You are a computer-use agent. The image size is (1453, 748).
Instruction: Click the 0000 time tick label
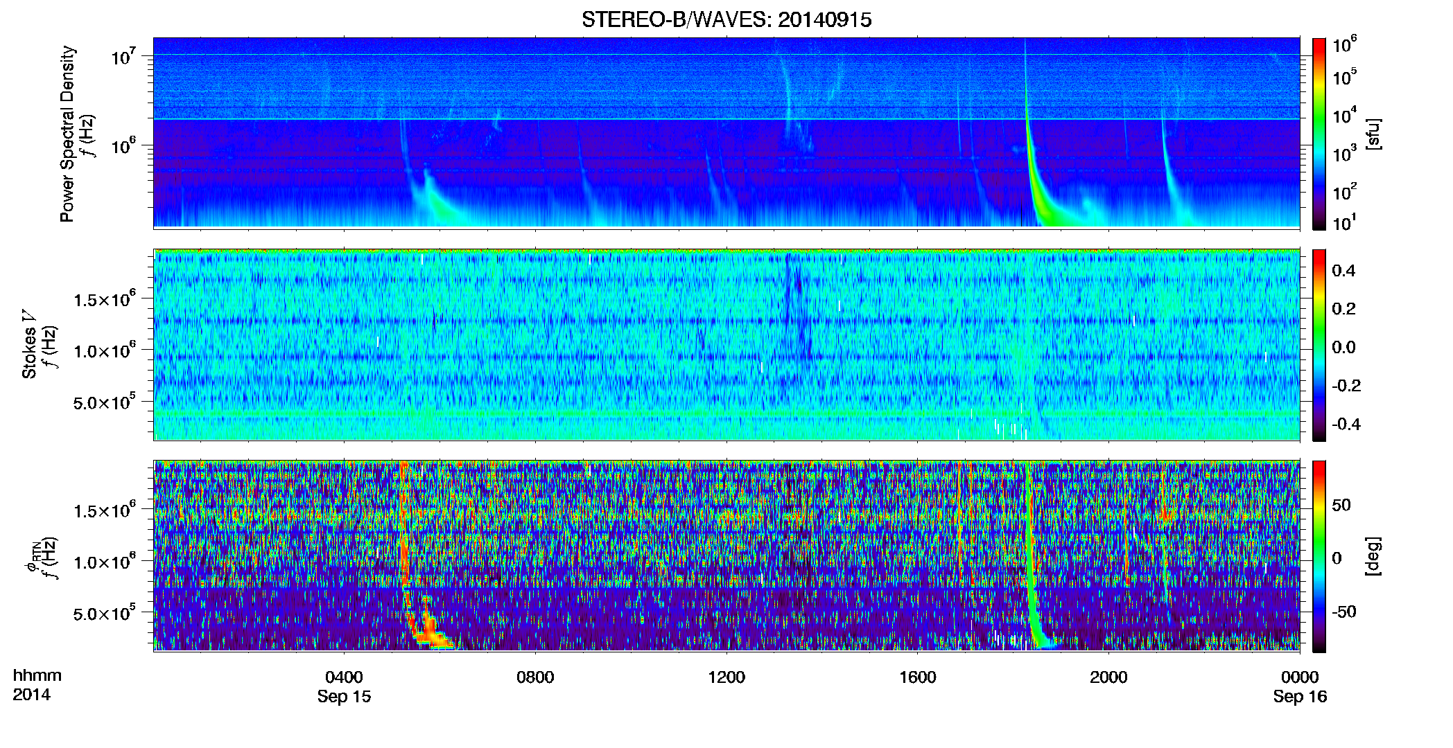[x=1300, y=677]
